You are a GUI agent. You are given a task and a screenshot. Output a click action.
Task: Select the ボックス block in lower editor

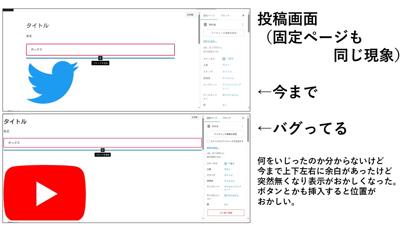(x=102, y=143)
